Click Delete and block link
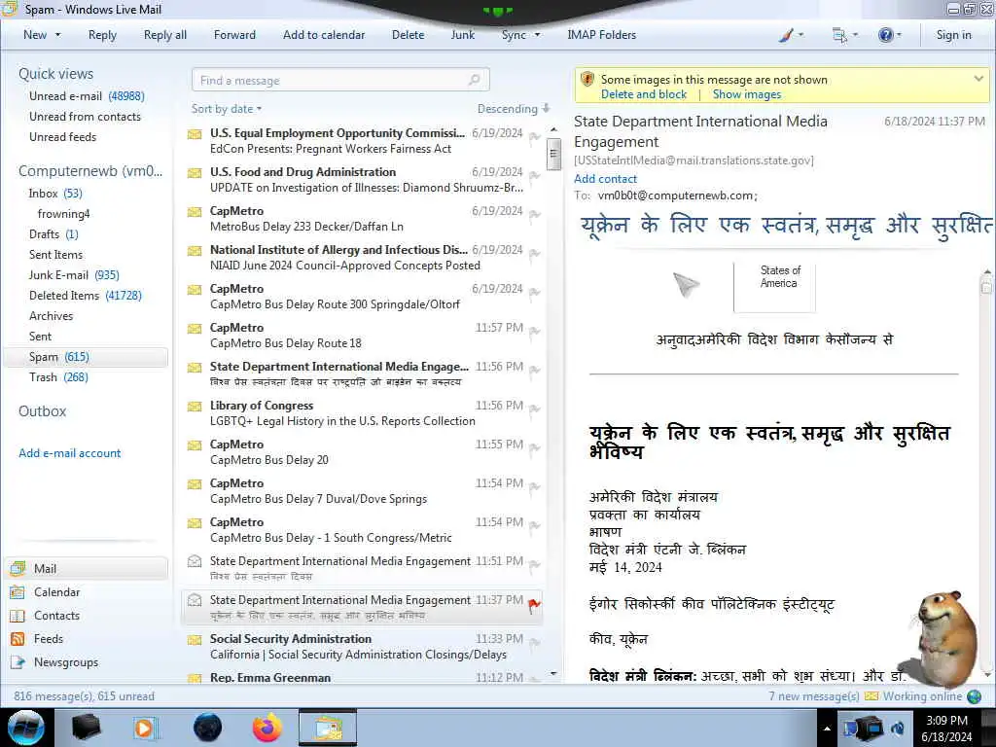The height and width of the screenshot is (747, 996). click(644, 94)
